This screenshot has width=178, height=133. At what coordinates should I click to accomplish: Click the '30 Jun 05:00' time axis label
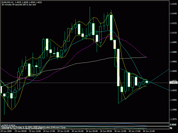[x=92, y=131]
